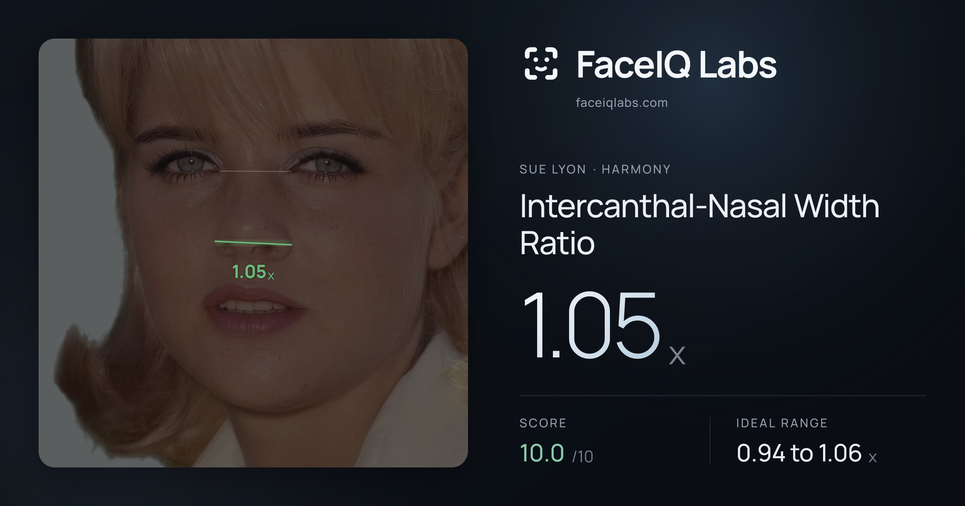Open the faceiqlabs.com link
Viewport: 965px width, 506px height.
[622, 103]
